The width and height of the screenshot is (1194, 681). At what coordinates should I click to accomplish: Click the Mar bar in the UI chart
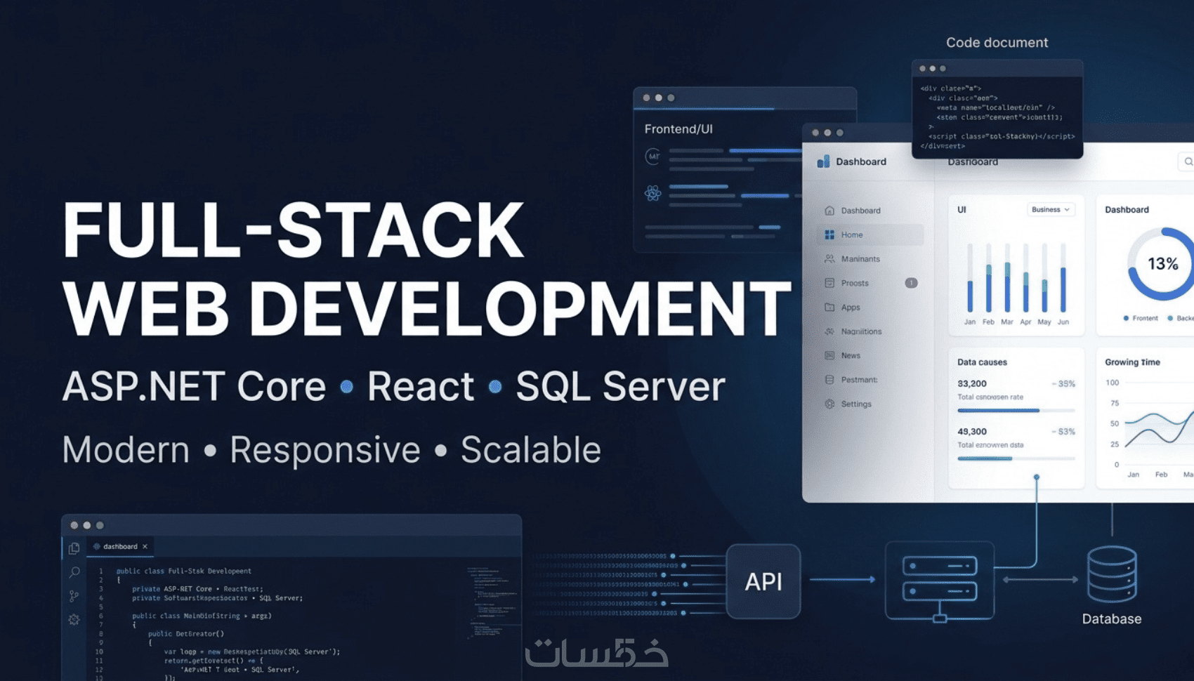[x=1007, y=278]
